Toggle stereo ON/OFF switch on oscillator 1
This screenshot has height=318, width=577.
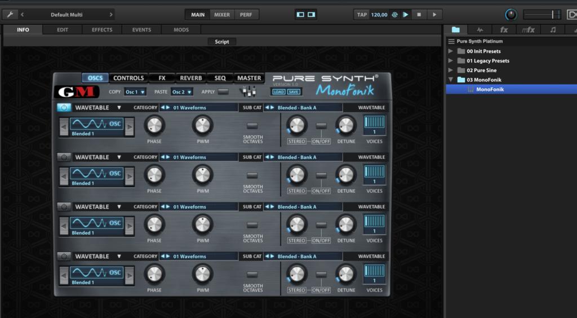321,126
